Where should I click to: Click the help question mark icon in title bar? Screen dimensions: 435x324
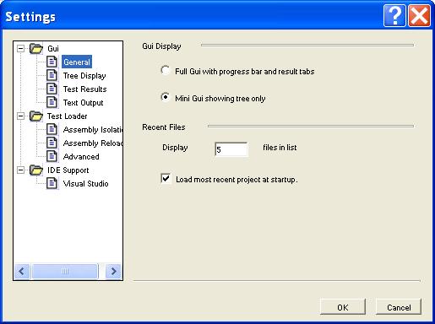(394, 16)
